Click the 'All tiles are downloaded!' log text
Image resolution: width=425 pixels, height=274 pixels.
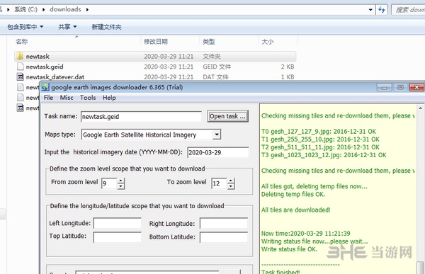coord(295,210)
